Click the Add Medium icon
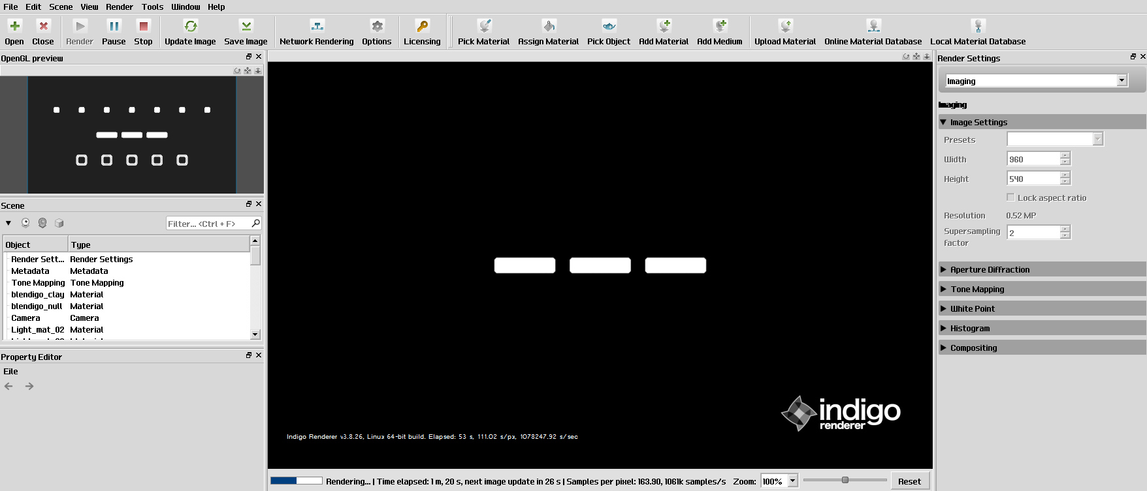 click(720, 27)
